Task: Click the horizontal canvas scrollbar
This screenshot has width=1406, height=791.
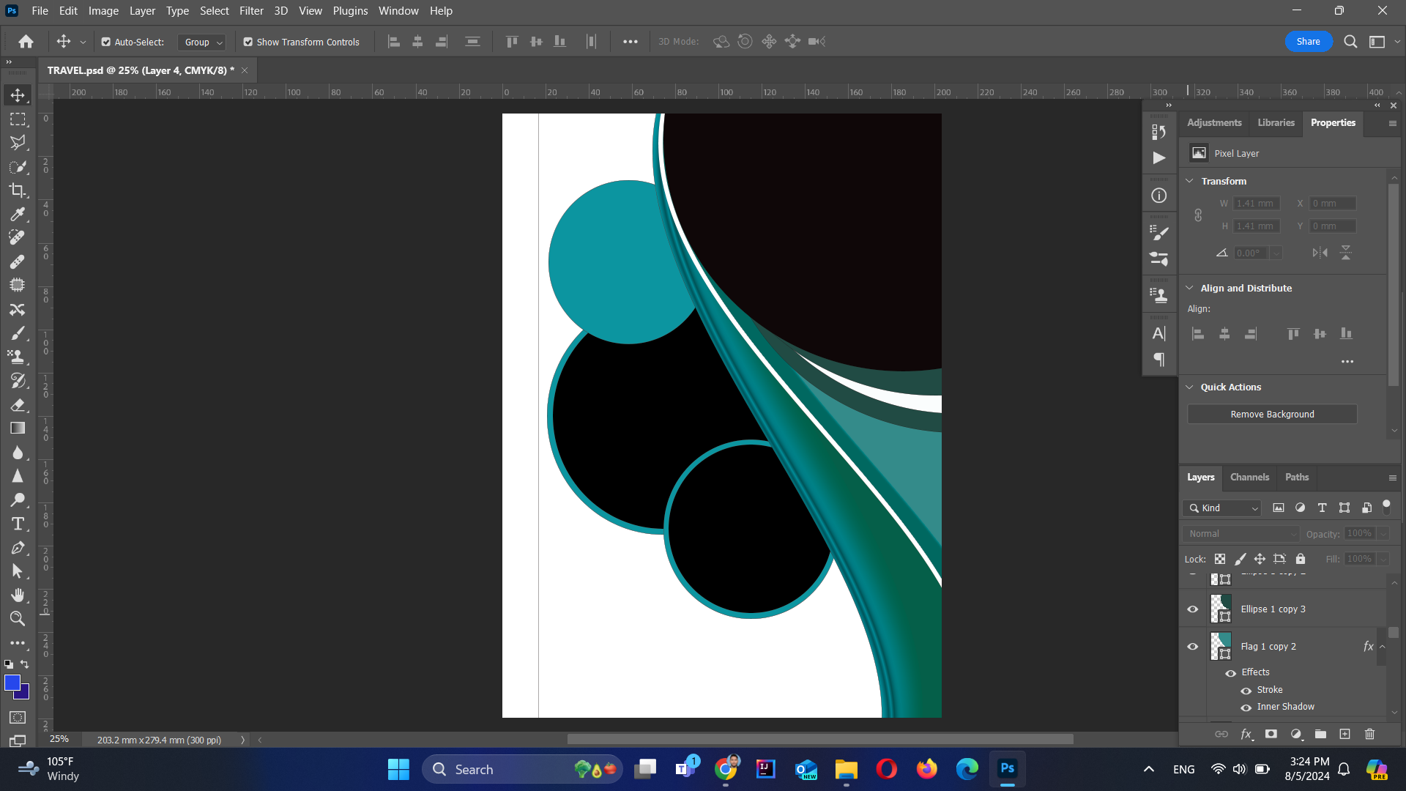Action: coord(820,740)
